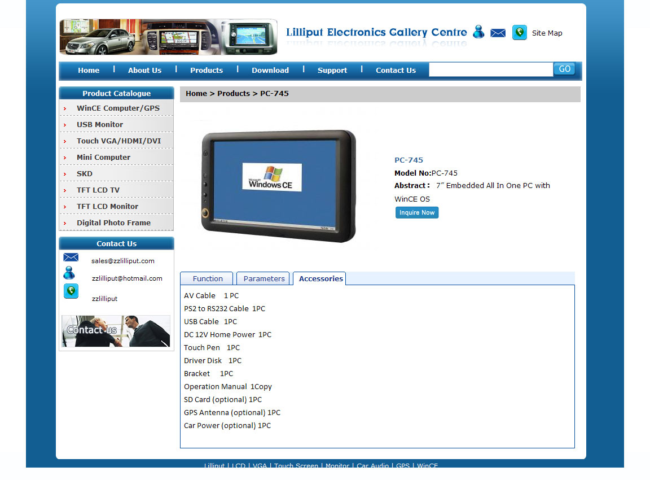Click the PC-745 Windows CE product image
This screenshot has height=480, width=650.
[278, 186]
